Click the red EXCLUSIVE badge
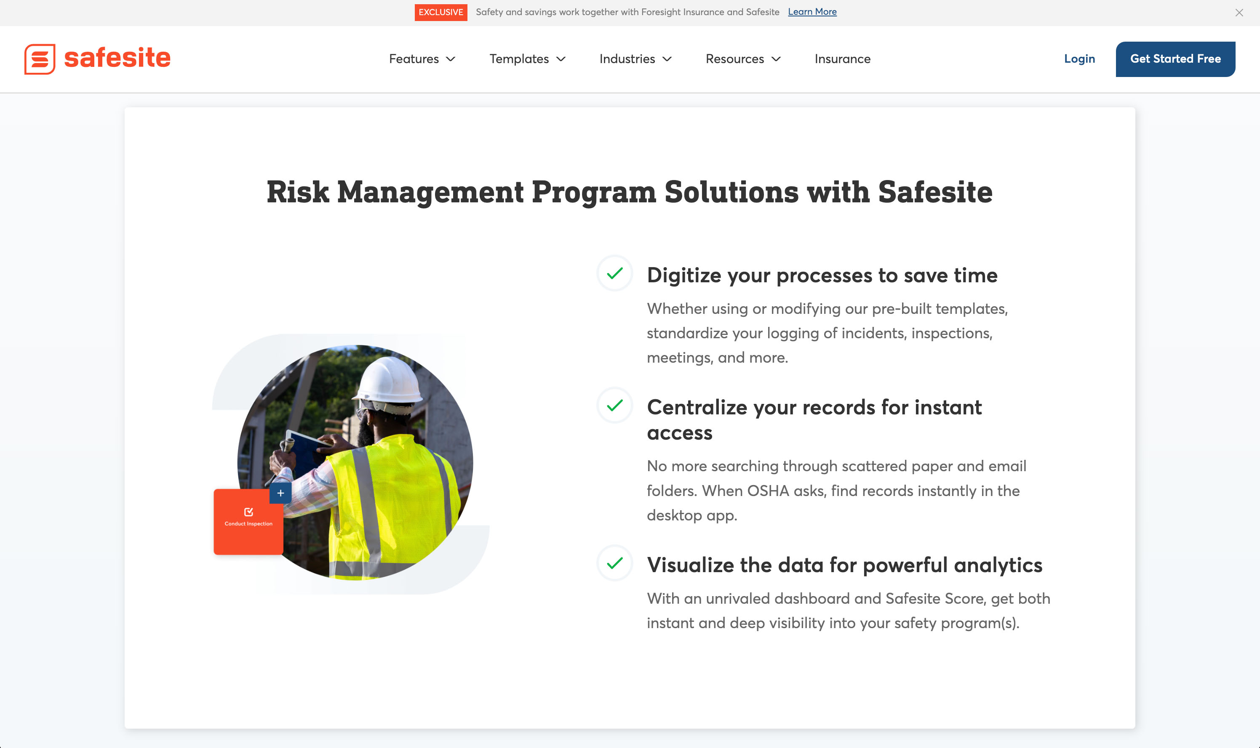The image size is (1260, 748). [x=440, y=12]
